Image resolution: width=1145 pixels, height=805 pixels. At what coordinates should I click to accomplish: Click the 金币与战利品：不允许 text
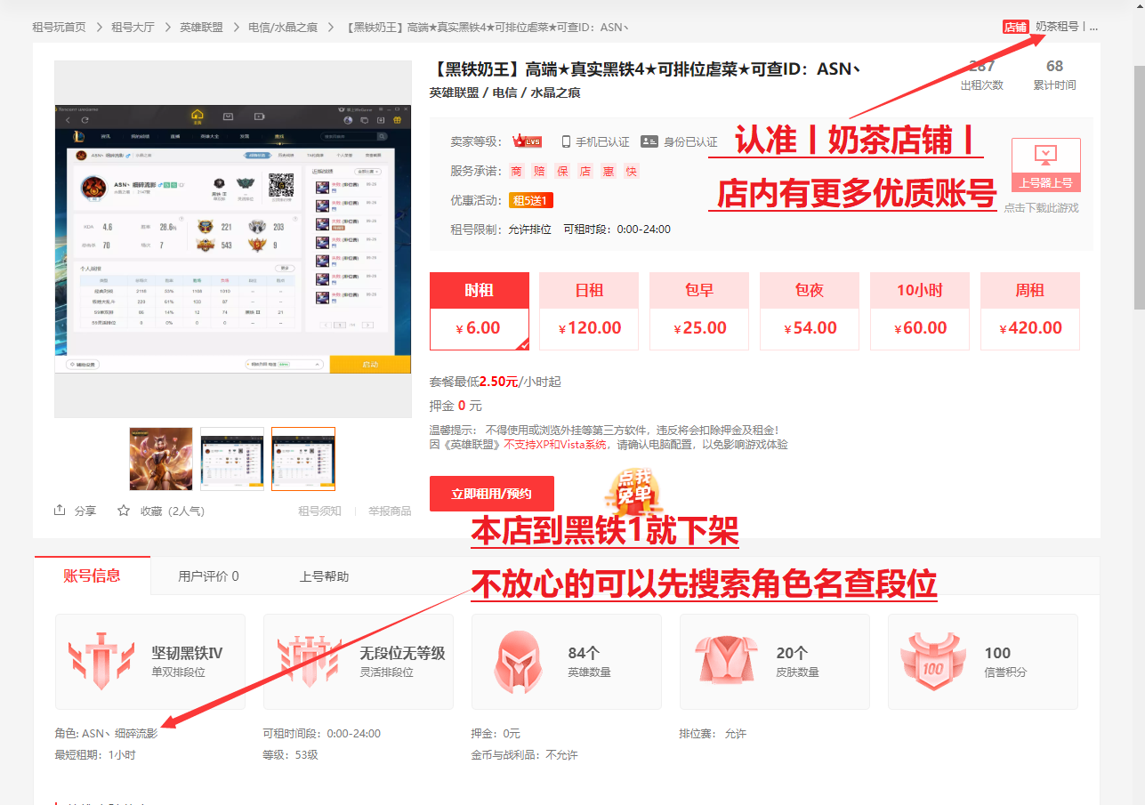click(524, 755)
